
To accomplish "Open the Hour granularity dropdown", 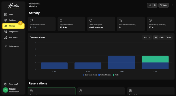I will coord(147,37).
